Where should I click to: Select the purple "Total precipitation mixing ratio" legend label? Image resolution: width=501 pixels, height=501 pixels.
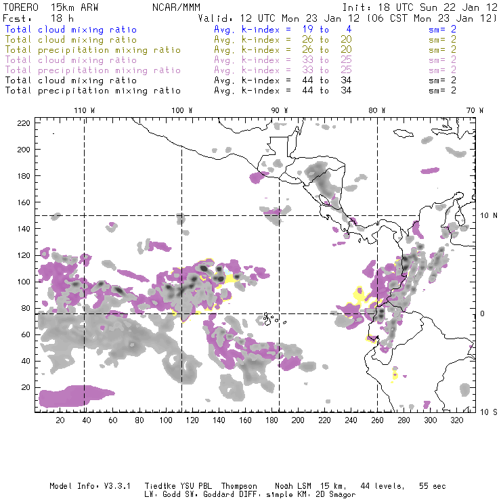point(93,70)
